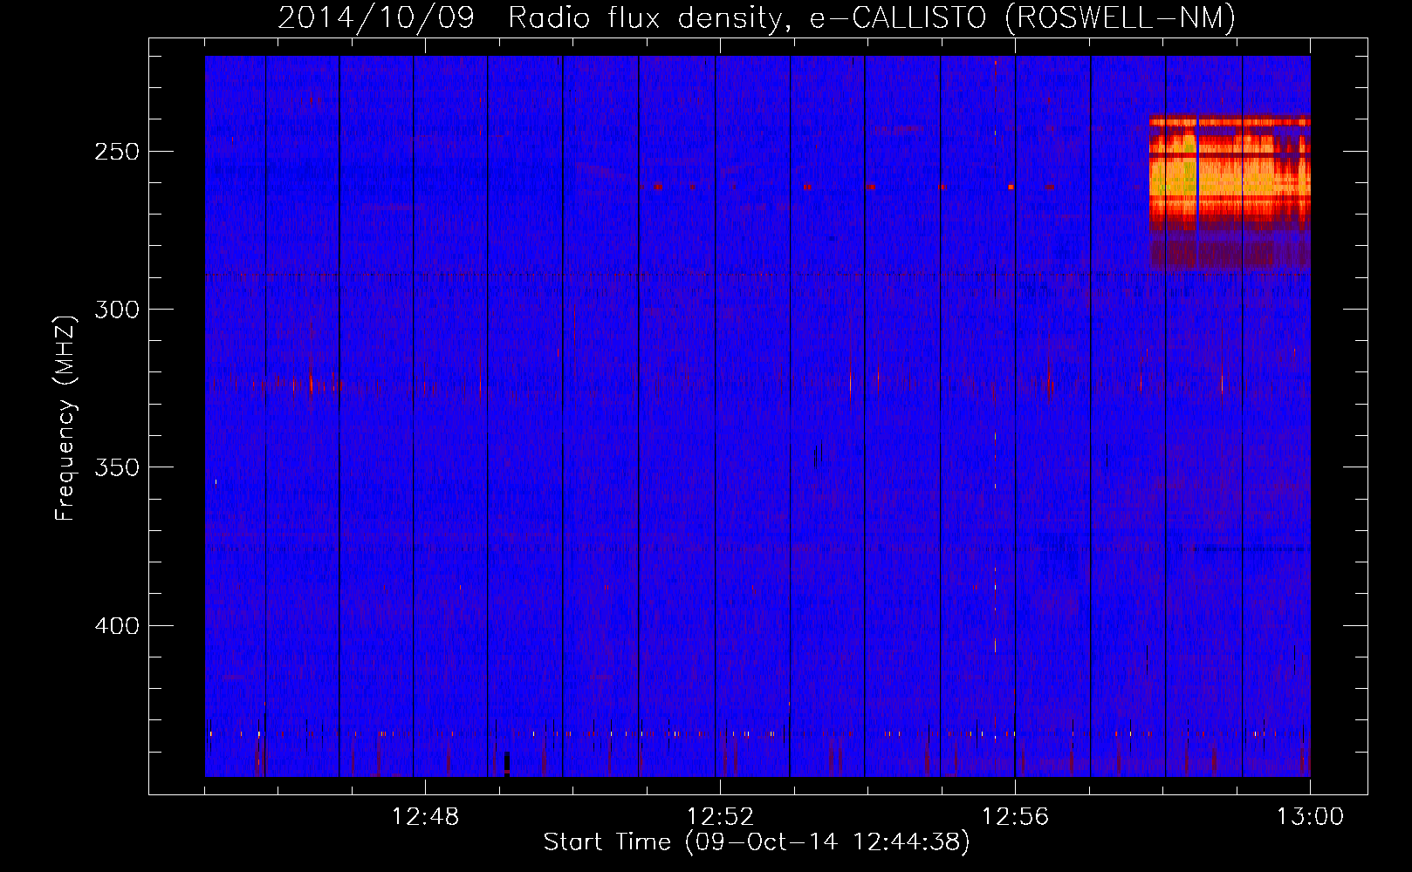Click the 12:48 time tick label
Image resolution: width=1412 pixels, height=872 pixels.
[425, 817]
